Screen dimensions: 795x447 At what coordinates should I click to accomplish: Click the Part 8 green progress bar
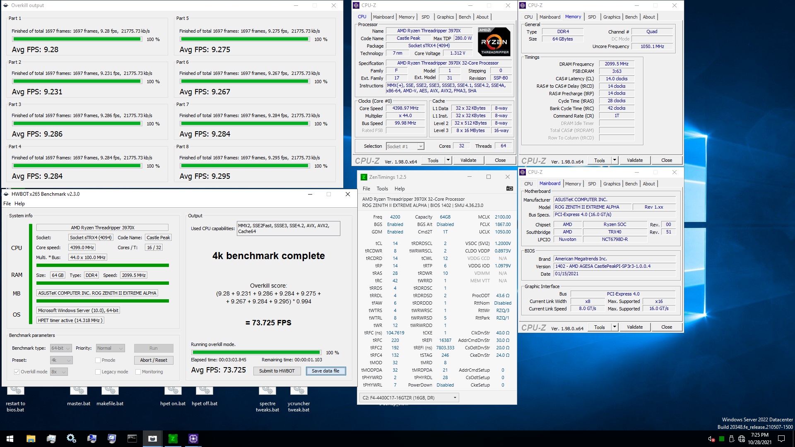click(x=244, y=166)
